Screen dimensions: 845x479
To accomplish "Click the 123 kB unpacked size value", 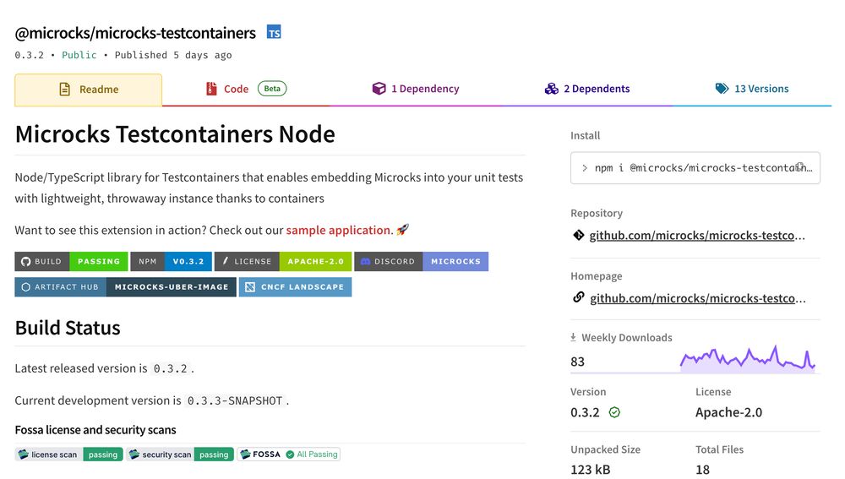I will (x=590, y=470).
